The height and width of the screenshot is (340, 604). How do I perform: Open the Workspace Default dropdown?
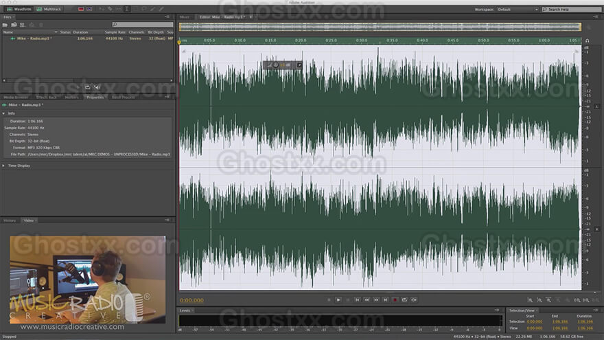point(518,9)
